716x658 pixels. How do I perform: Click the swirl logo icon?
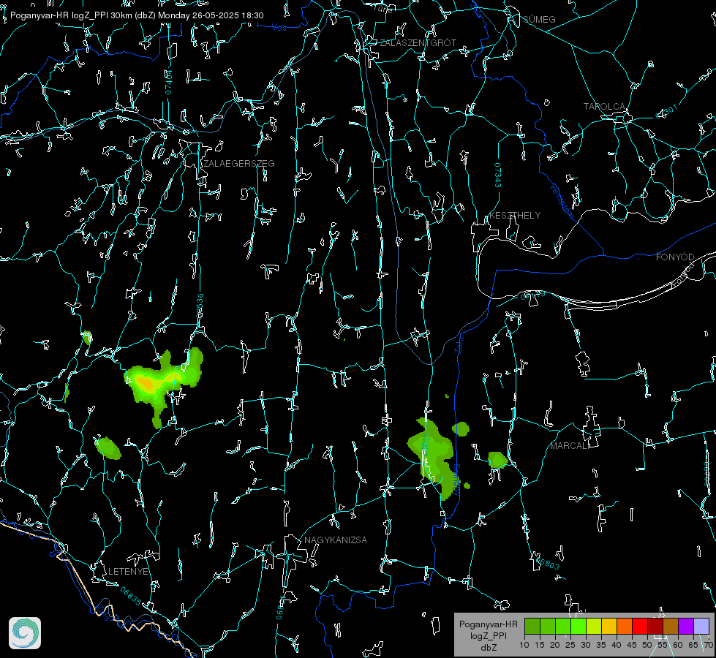pos(25,633)
